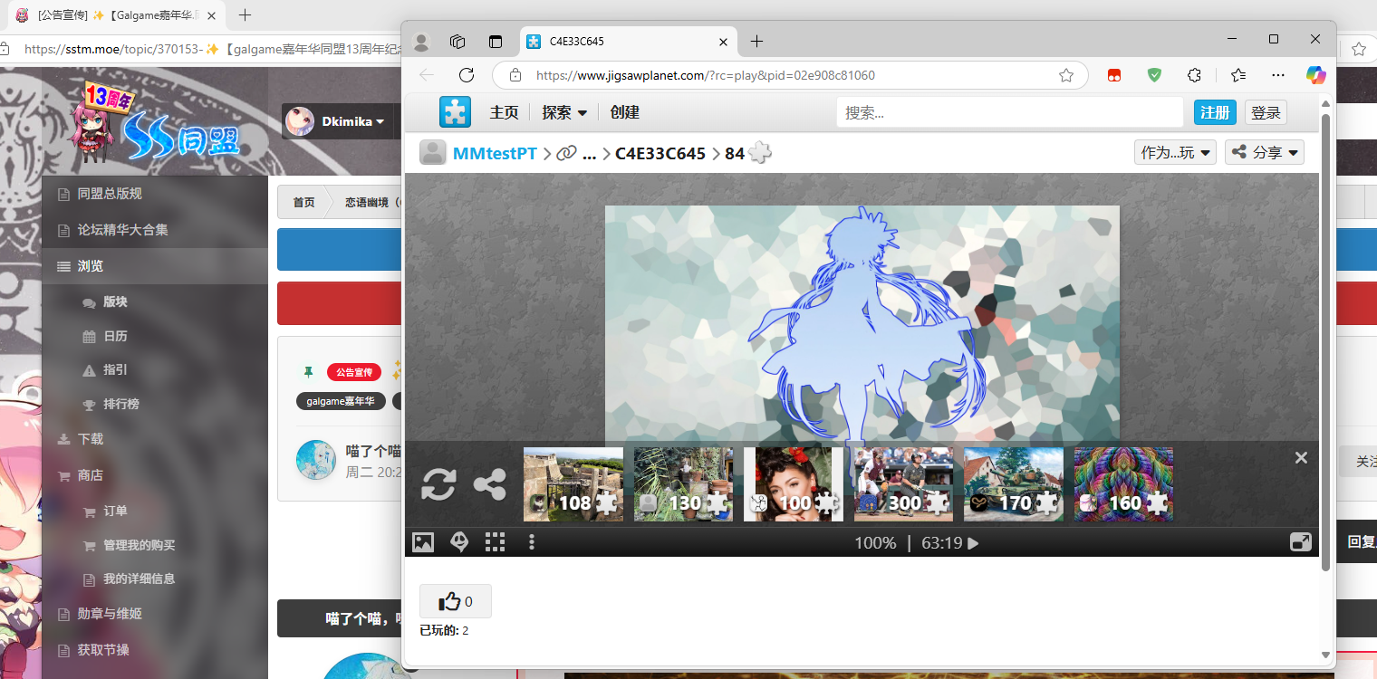This screenshot has width=1377, height=679.
Task: Open the three-dot more options menu
Action: tap(532, 542)
